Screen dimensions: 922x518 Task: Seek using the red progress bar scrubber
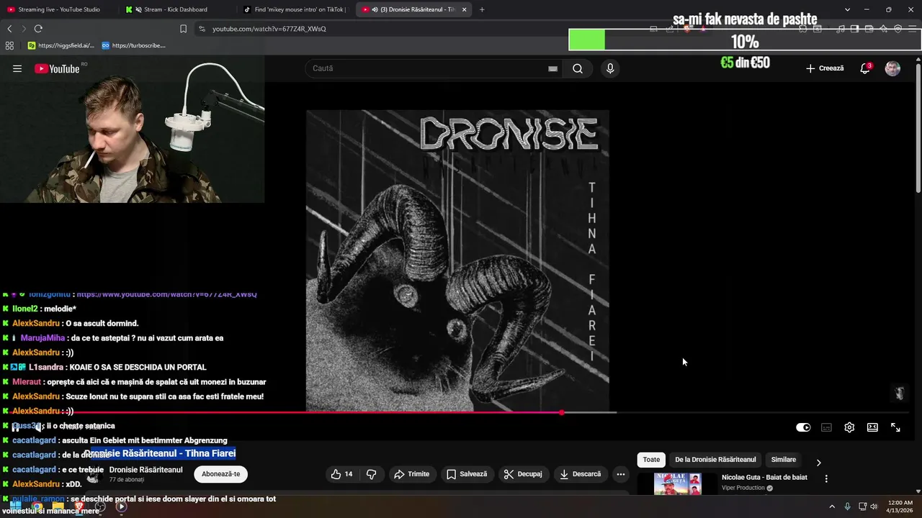point(561,412)
